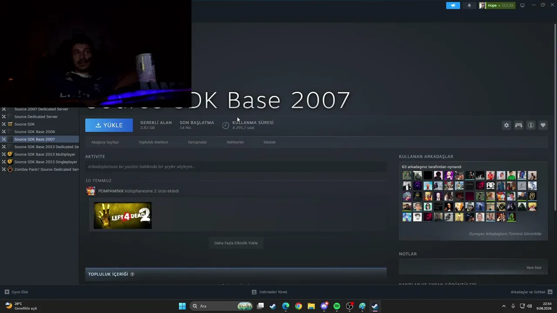Click Daha Fazla Etkinlik Yükle button

point(236,243)
